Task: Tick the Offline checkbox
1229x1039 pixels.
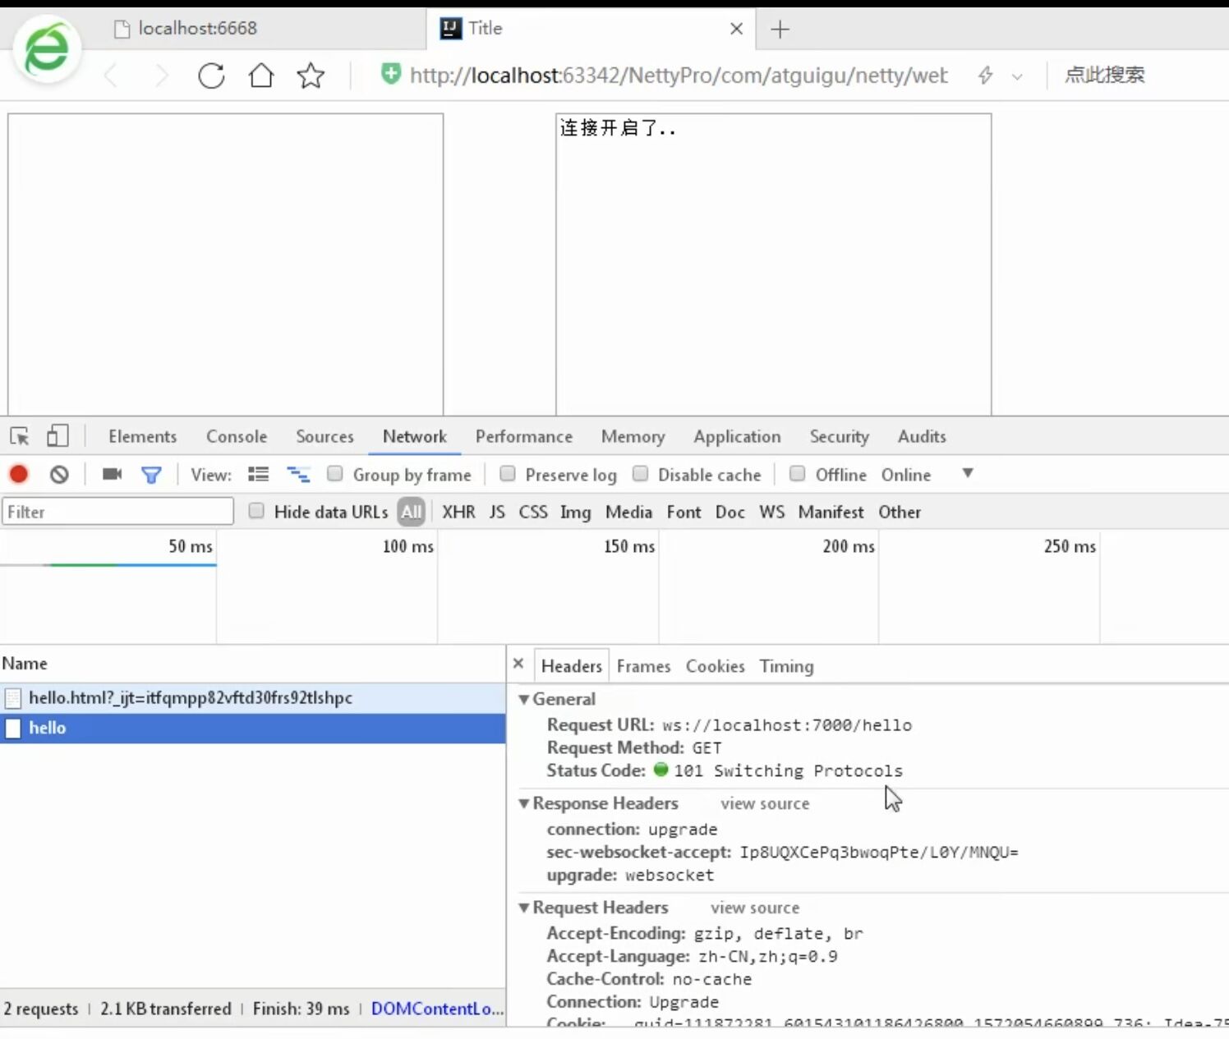Action: point(797,474)
